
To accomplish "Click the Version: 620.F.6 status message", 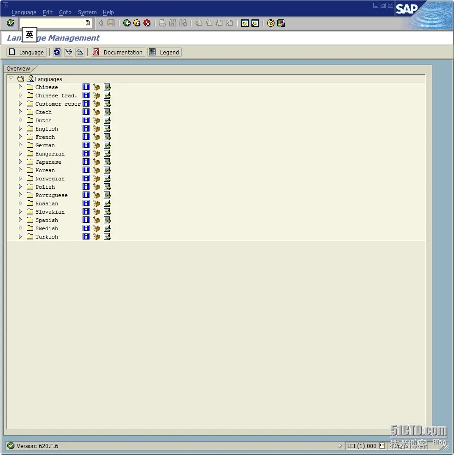I will click(37, 446).
